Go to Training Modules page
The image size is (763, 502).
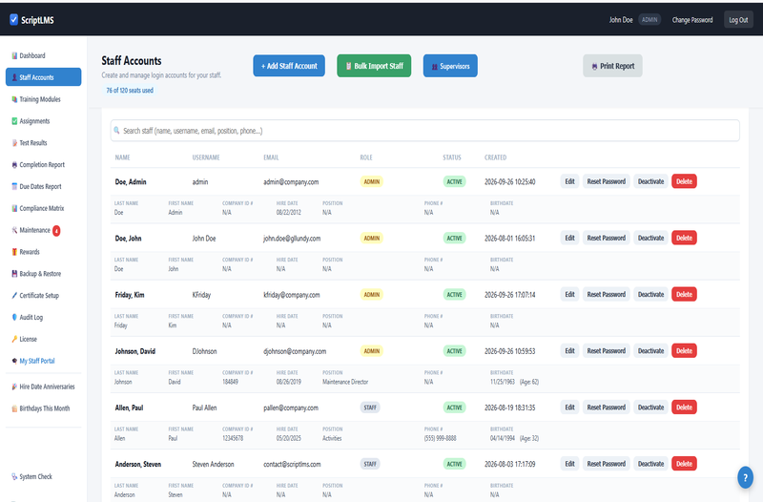[40, 99]
